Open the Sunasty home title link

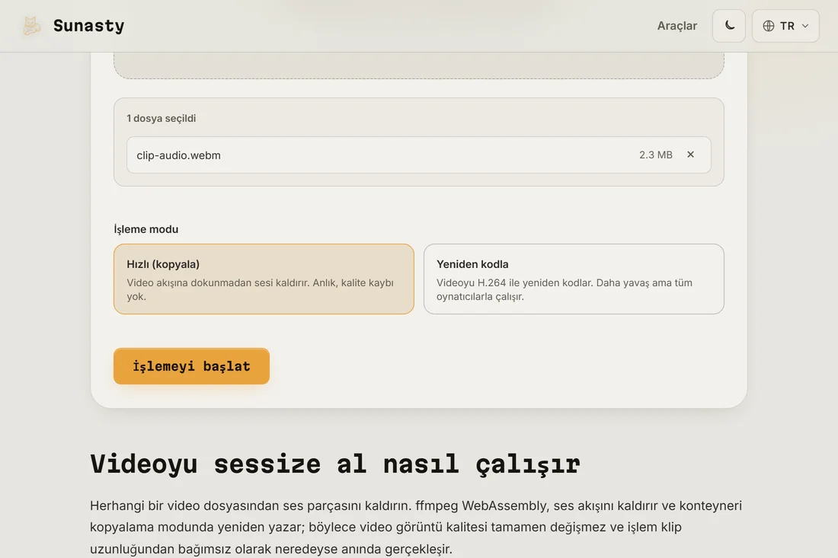88,26
